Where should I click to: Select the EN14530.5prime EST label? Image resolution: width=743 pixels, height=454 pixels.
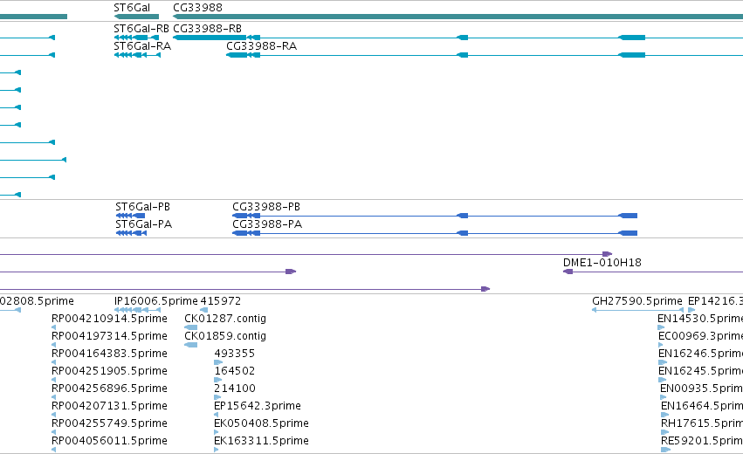(x=700, y=319)
